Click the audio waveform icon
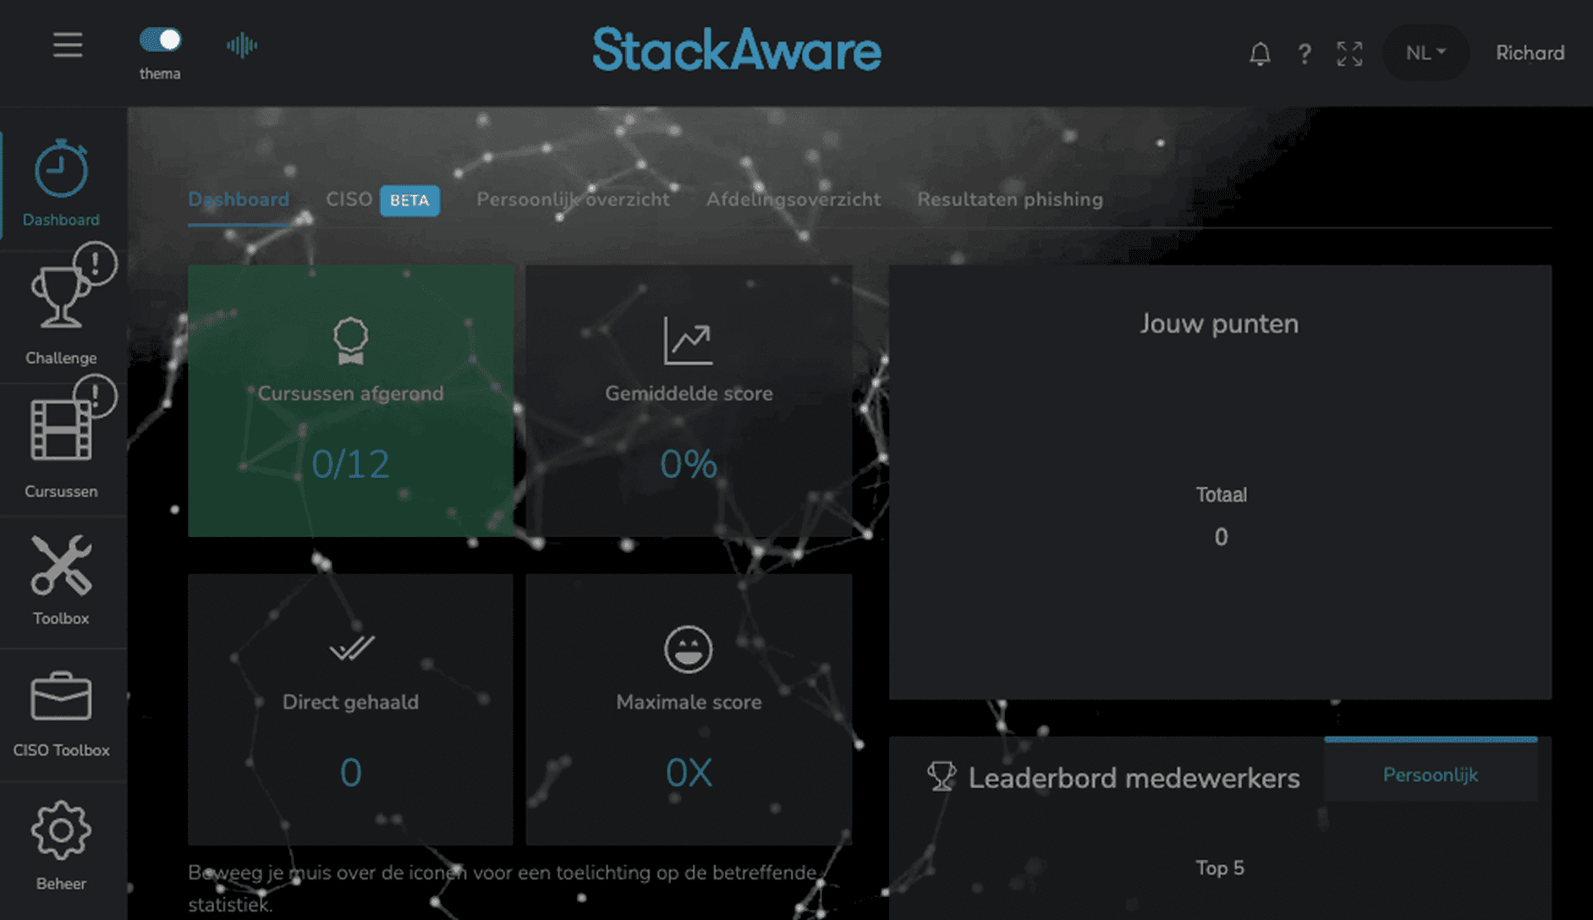Viewport: 1593px width, 920px height. (242, 46)
